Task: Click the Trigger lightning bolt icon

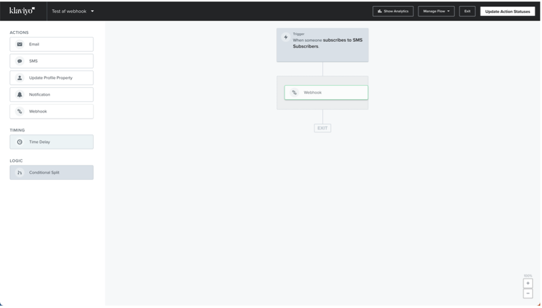Action: click(286, 37)
